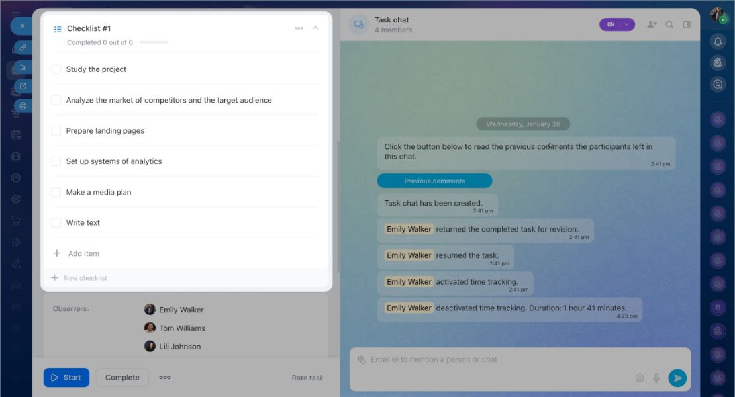Screen dimensions: 735x397
Task: Check the "Write text" checklist item
Action: (56, 223)
